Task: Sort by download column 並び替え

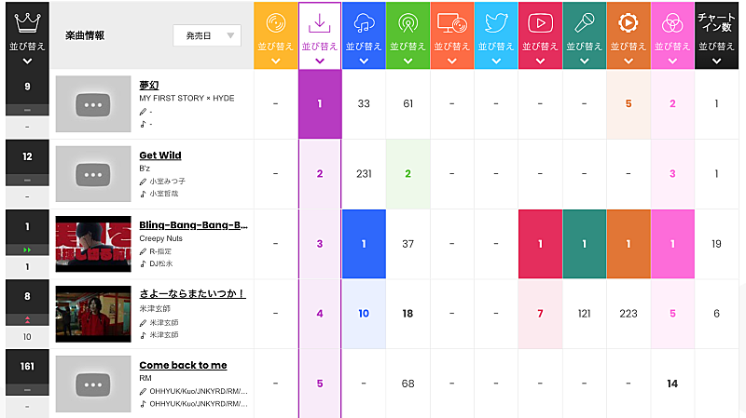Action: [x=320, y=47]
